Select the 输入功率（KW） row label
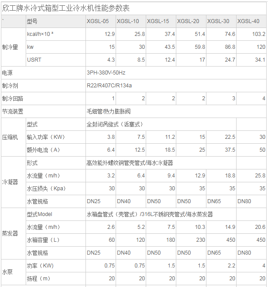 46,137
